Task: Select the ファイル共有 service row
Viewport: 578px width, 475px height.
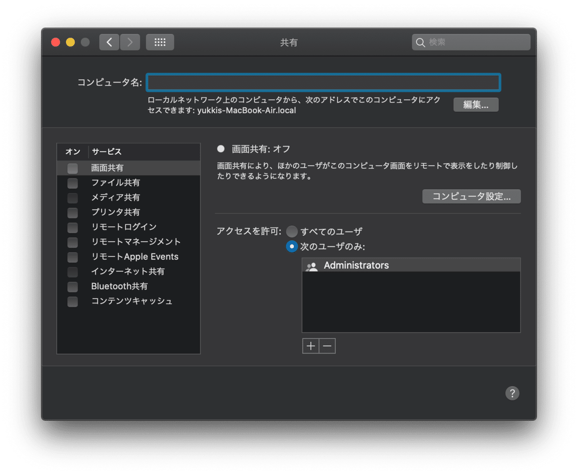Action: click(129, 183)
